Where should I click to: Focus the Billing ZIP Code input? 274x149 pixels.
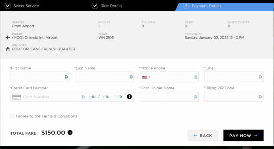(234, 97)
